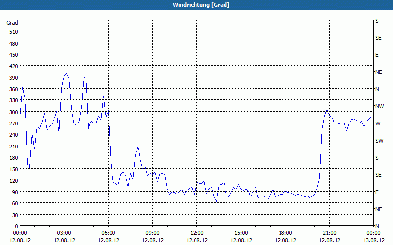The width and height of the screenshot is (393, 245).
Task: Click the "15:00" time label
Action: pyautogui.click(x=241, y=233)
